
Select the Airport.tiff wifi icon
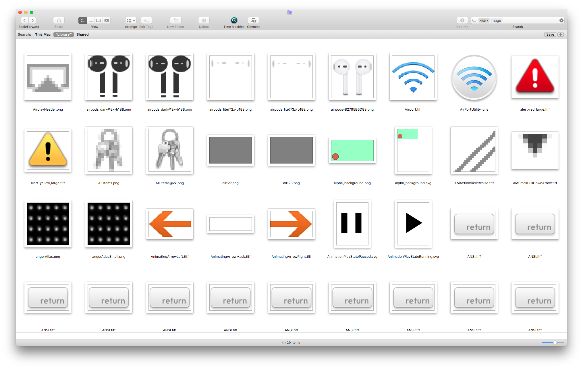[413, 77]
